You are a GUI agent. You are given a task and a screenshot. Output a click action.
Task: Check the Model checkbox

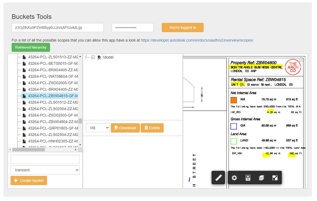coord(93,57)
